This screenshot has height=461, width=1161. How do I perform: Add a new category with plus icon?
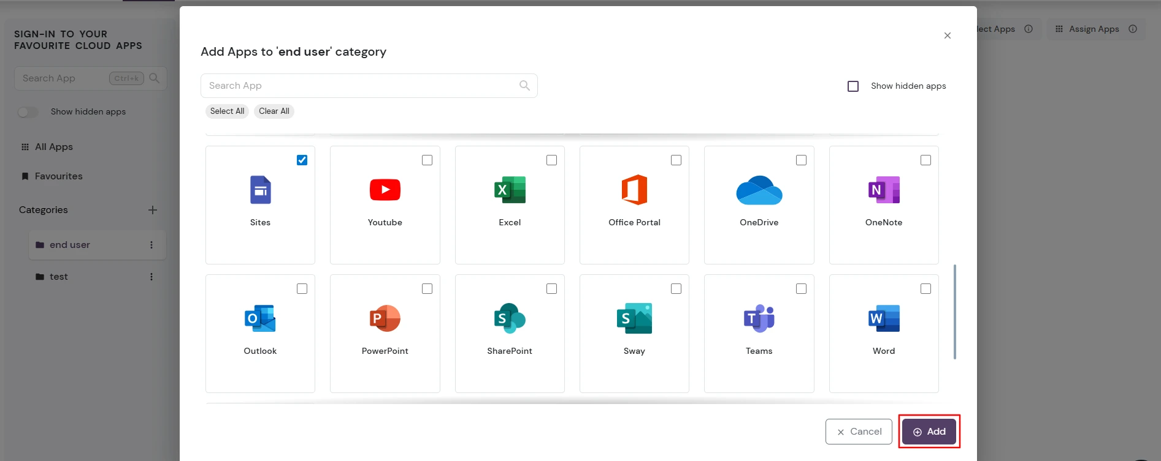153,210
